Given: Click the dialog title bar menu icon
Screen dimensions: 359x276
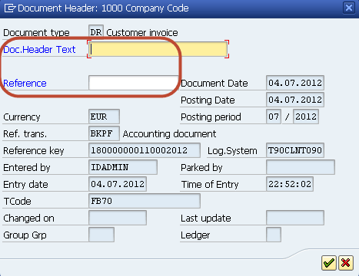Looking at the screenshot, I should (10, 8).
